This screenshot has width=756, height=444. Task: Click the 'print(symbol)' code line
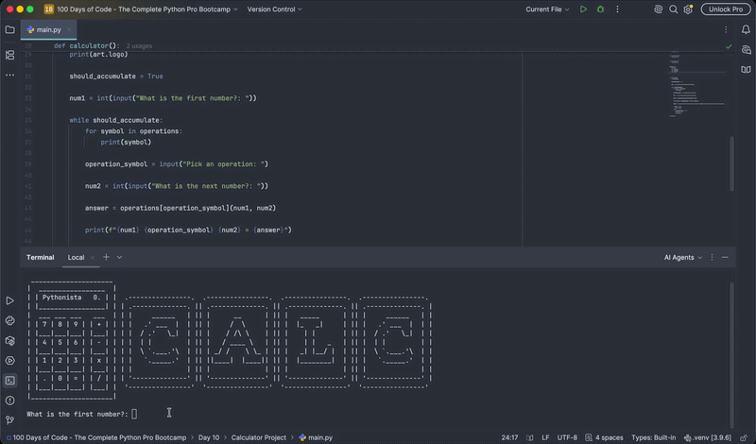pyautogui.click(x=126, y=143)
